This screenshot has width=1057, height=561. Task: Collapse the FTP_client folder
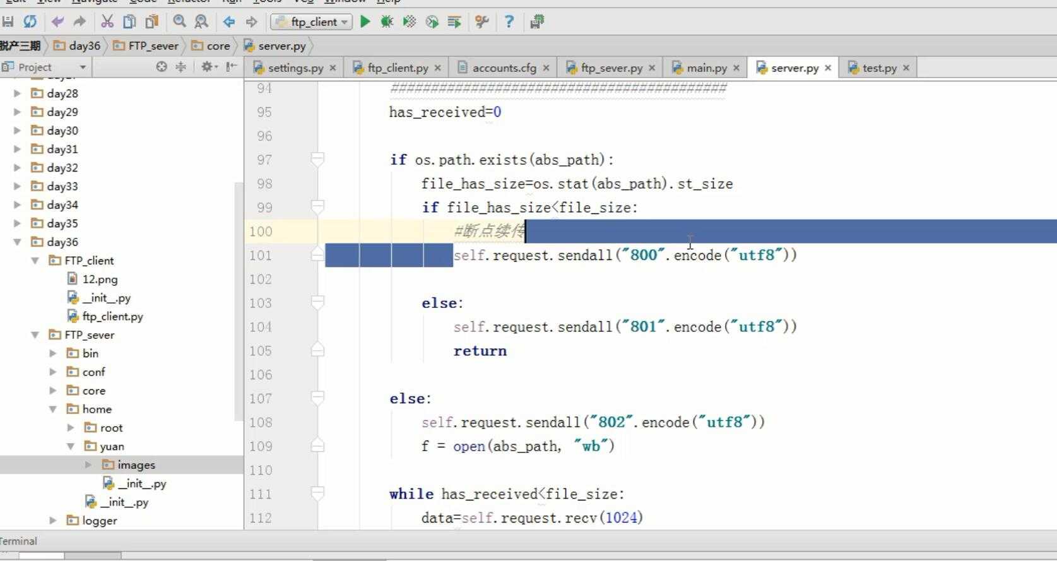point(35,261)
